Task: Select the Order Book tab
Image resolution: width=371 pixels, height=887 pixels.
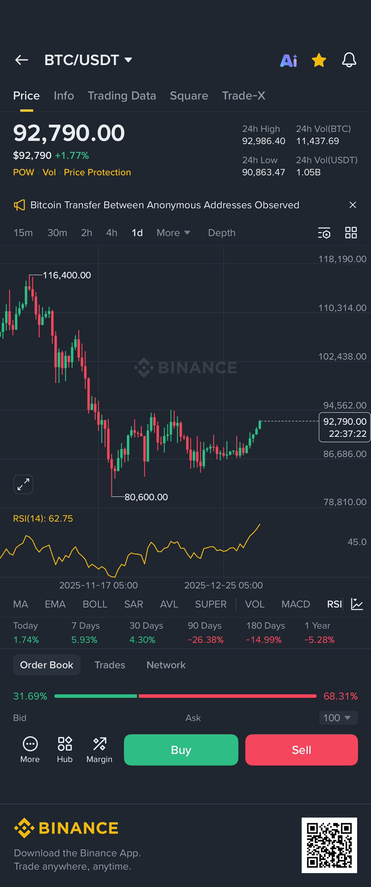Action: [47, 665]
